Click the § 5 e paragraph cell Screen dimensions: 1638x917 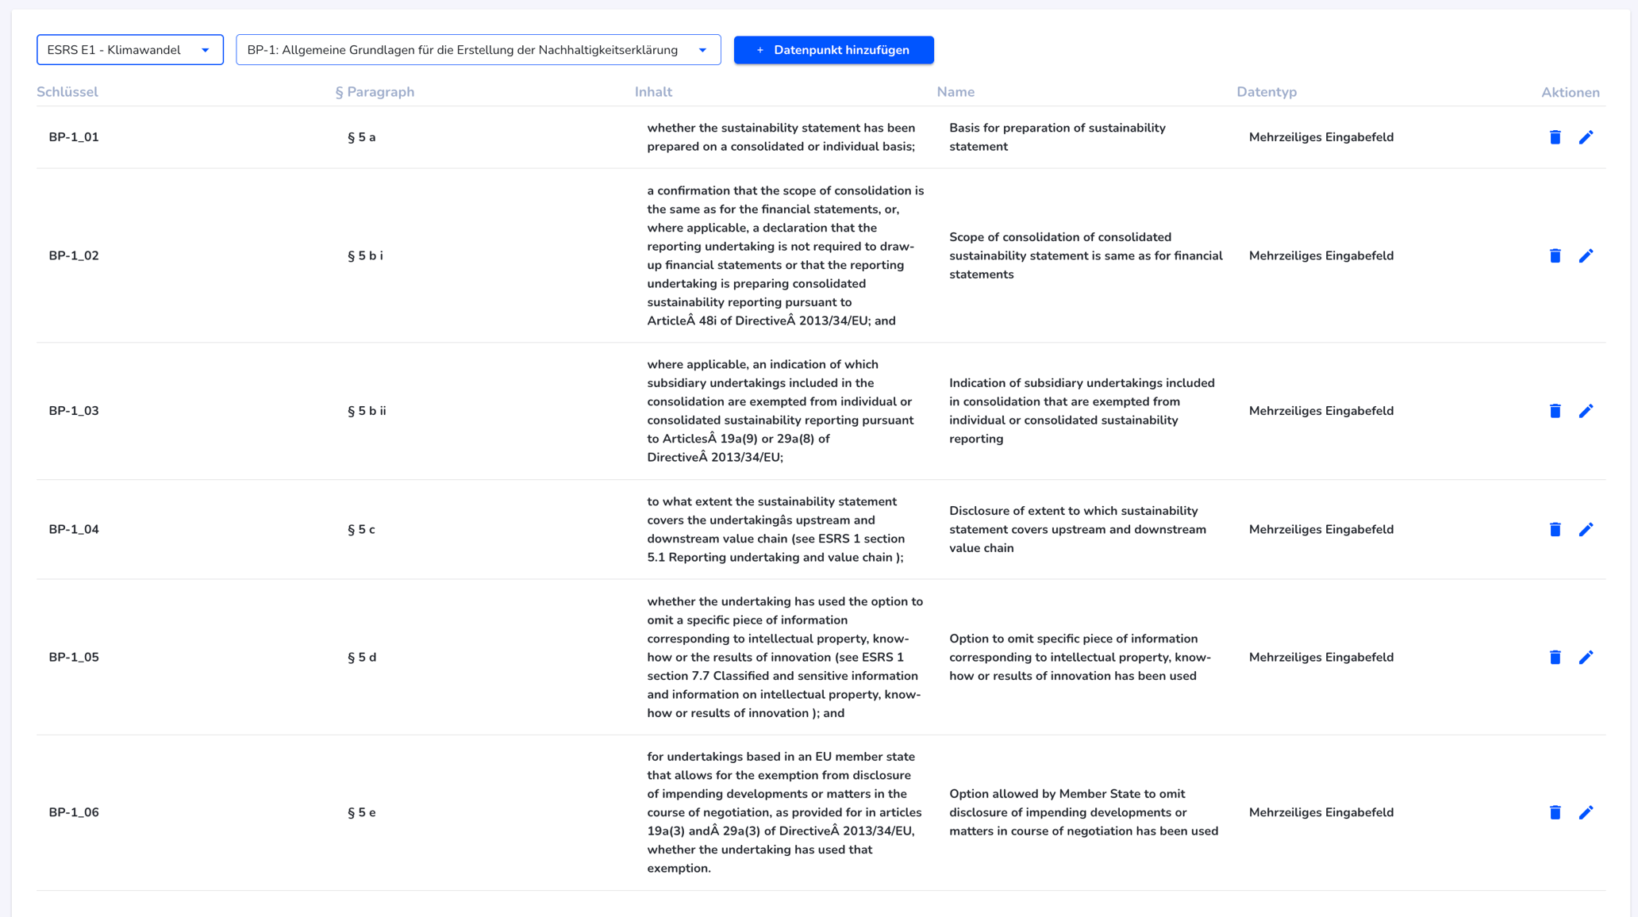362,812
